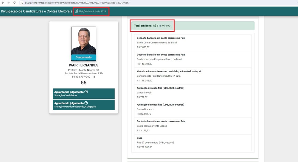Click the Situação Candidatura status panel
The image size is (298, 162).
[84, 94]
